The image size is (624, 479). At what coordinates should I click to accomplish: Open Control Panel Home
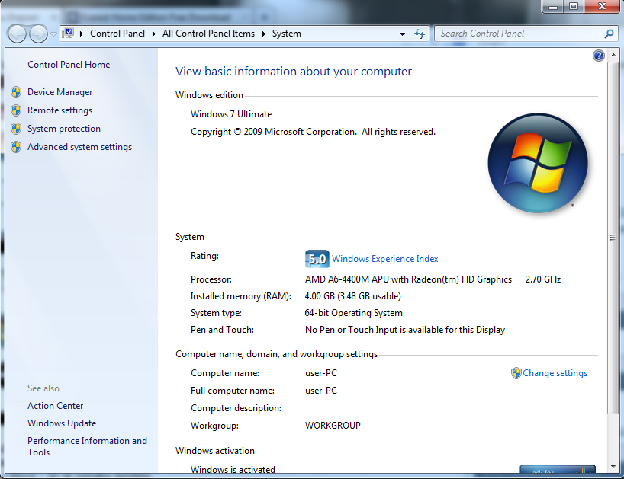69,65
